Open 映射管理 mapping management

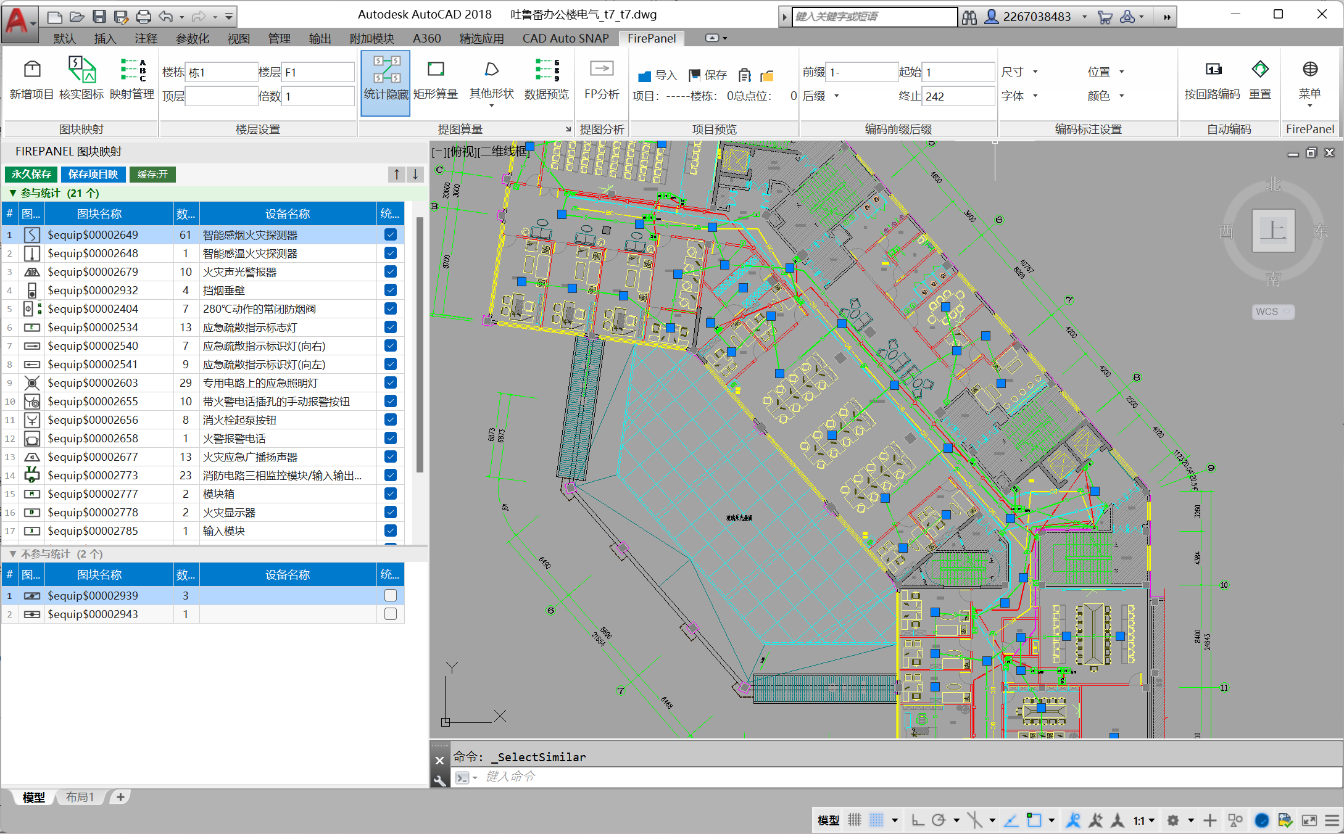(x=132, y=80)
